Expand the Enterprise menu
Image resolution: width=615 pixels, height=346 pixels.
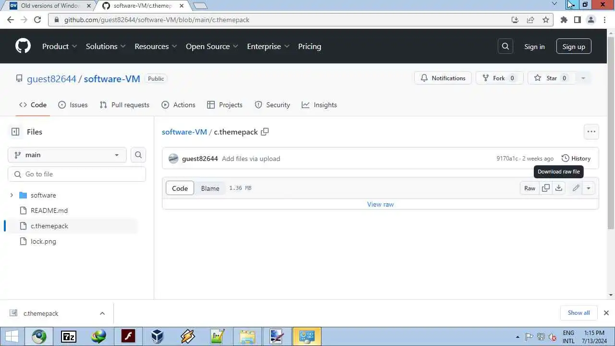(268, 46)
